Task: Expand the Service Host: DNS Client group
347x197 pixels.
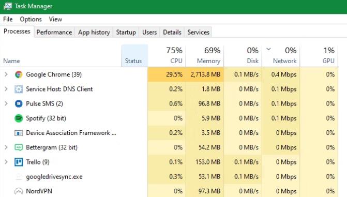Action: (x=6, y=89)
